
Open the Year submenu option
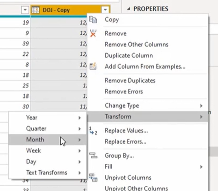pos(48,118)
